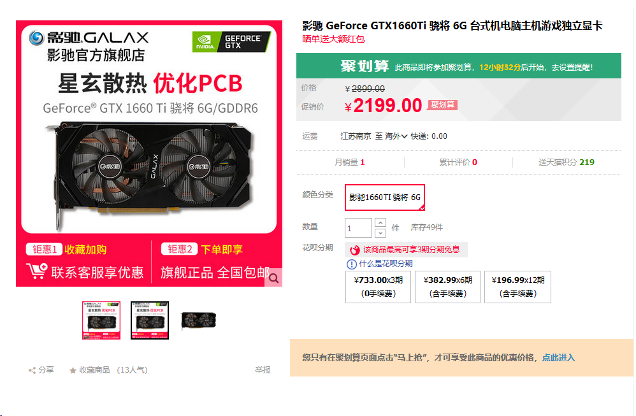Open the 累计评价 reviews tab

(458, 162)
